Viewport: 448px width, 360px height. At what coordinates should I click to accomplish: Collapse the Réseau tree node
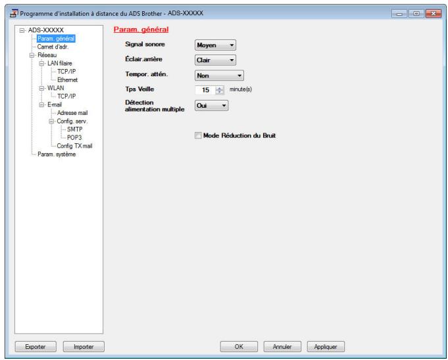pos(32,55)
